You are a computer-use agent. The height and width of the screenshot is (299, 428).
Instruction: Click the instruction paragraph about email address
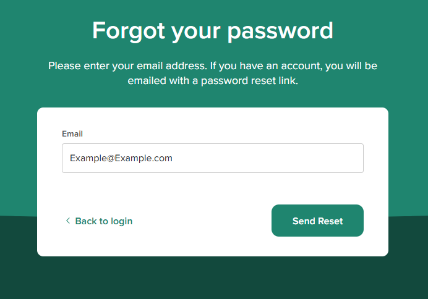(x=213, y=73)
